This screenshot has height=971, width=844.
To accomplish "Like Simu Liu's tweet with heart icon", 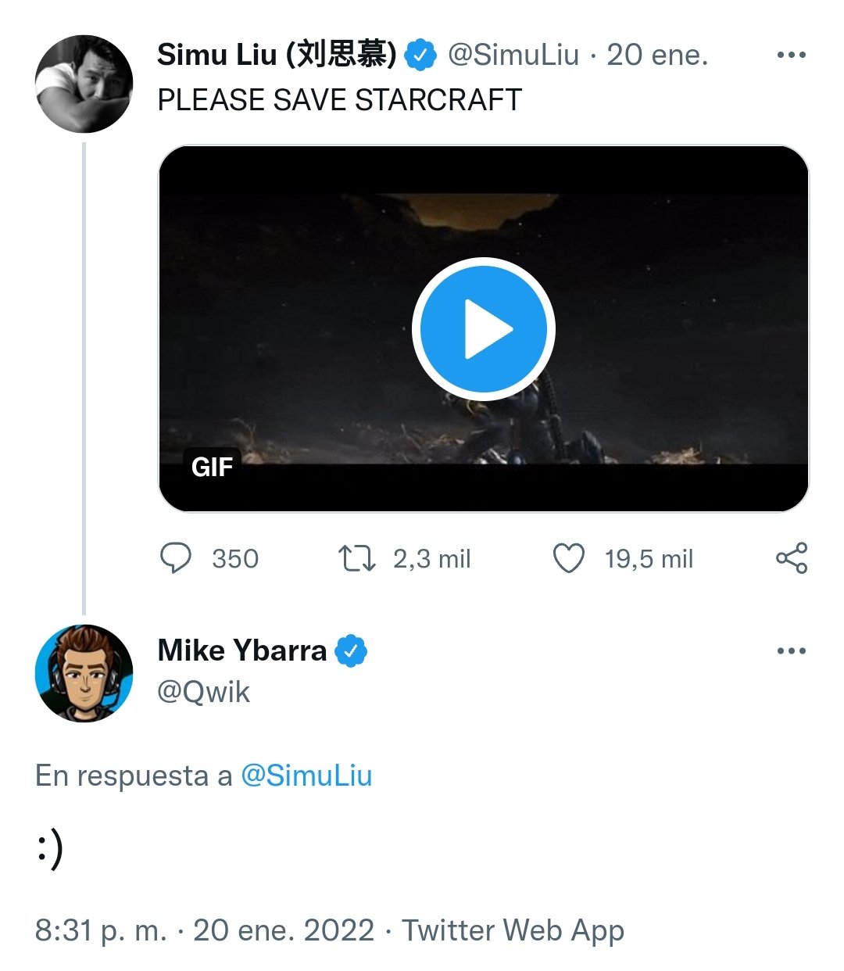I will click(x=569, y=558).
